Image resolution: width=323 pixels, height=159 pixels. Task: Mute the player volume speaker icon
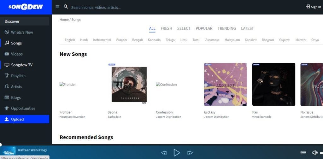[x=315, y=153]
